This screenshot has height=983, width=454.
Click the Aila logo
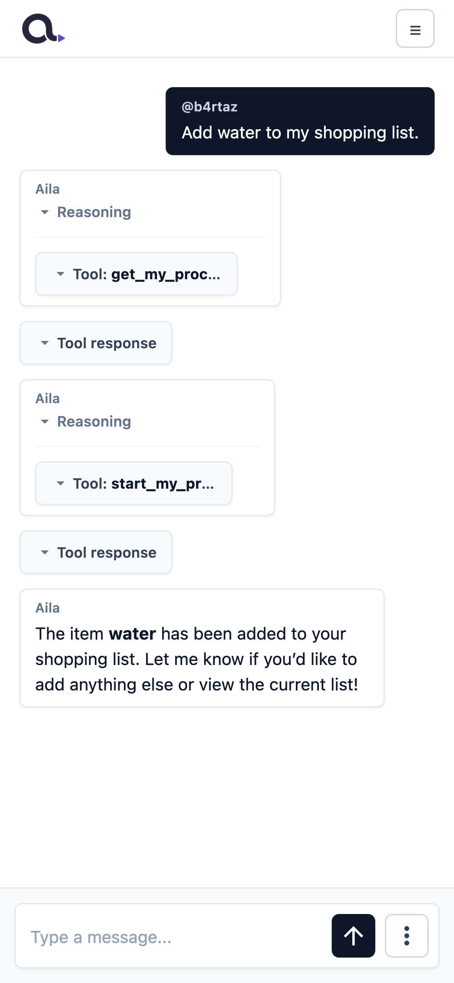[x=44, y=29]
